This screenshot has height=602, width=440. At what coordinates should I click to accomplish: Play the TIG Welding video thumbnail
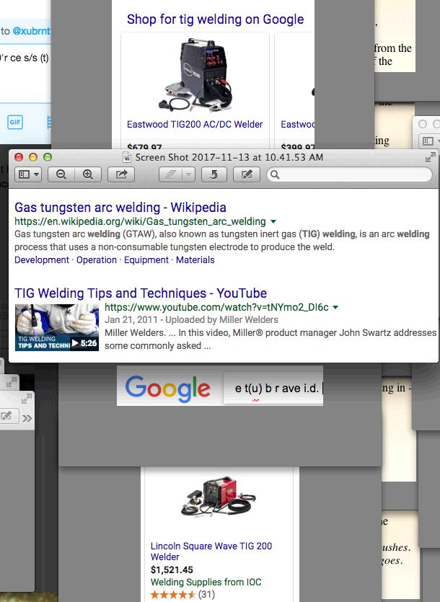[57, 327]
